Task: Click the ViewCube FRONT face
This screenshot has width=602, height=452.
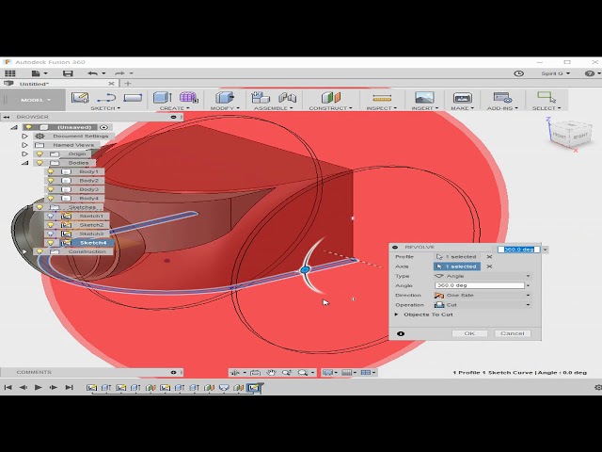Action: (x=559, y=137)
